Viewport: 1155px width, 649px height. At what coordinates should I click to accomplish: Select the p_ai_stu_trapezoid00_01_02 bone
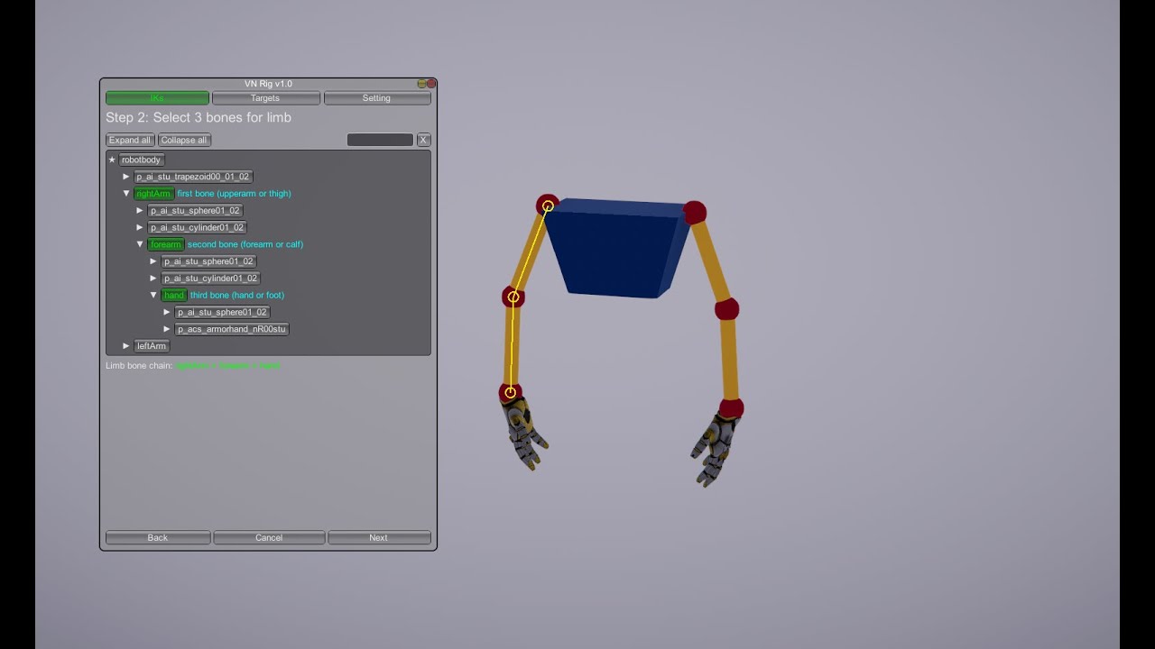coord(192,177)
